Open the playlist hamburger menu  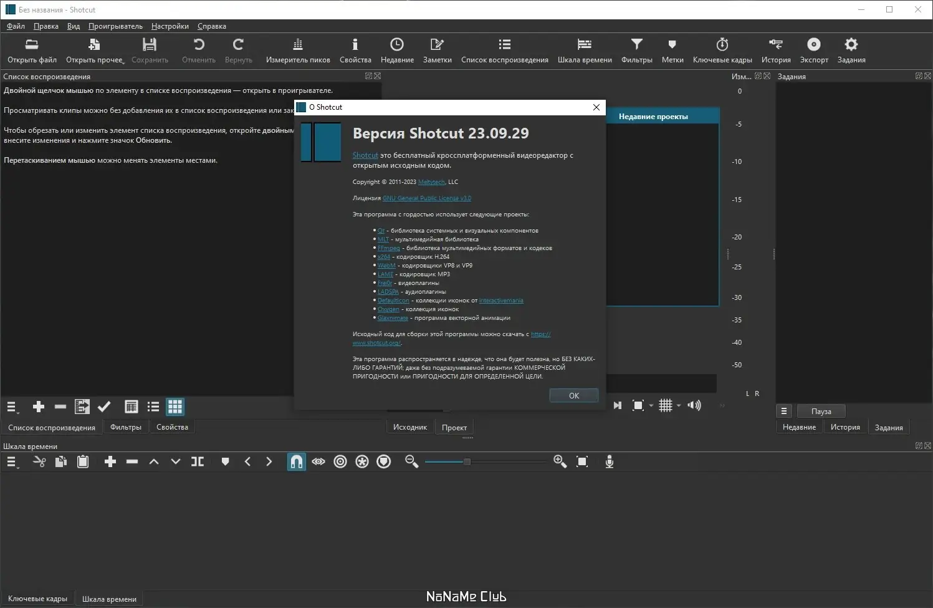click(12, 407)
